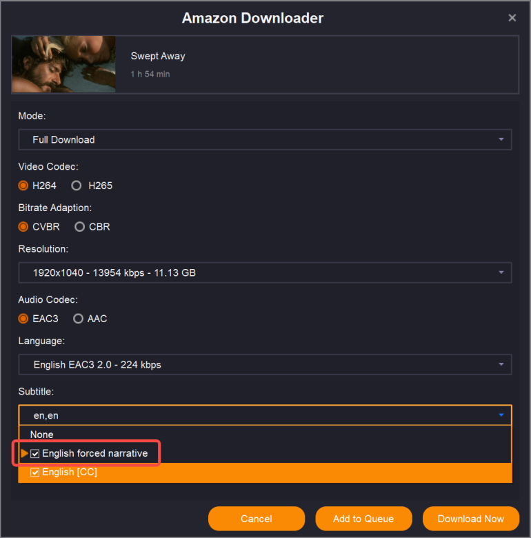
Task: Click the Cancel button
Action: [x=257, y=519]
